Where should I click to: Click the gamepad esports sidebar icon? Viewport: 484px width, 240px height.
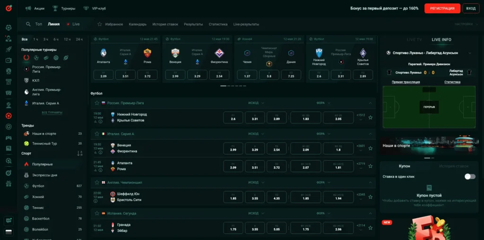point(9,138)
